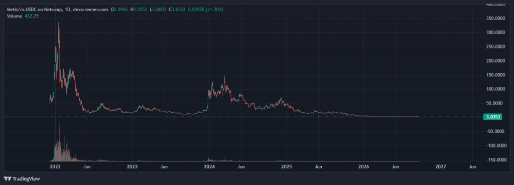The image size is (514, 185).
Task: Click the 2024 label on time axis
Action: click(x=209, y=166)
